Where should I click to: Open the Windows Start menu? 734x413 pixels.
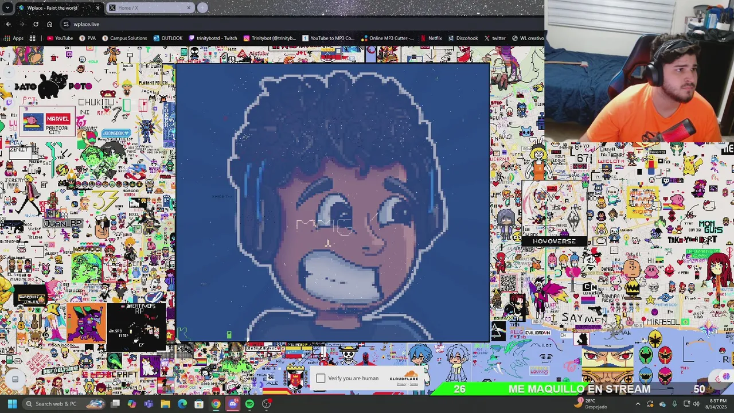12,404
